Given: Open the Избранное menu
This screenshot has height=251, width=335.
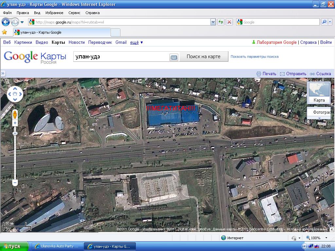Looking at the screenshot, I should click(x=54, y=13).
